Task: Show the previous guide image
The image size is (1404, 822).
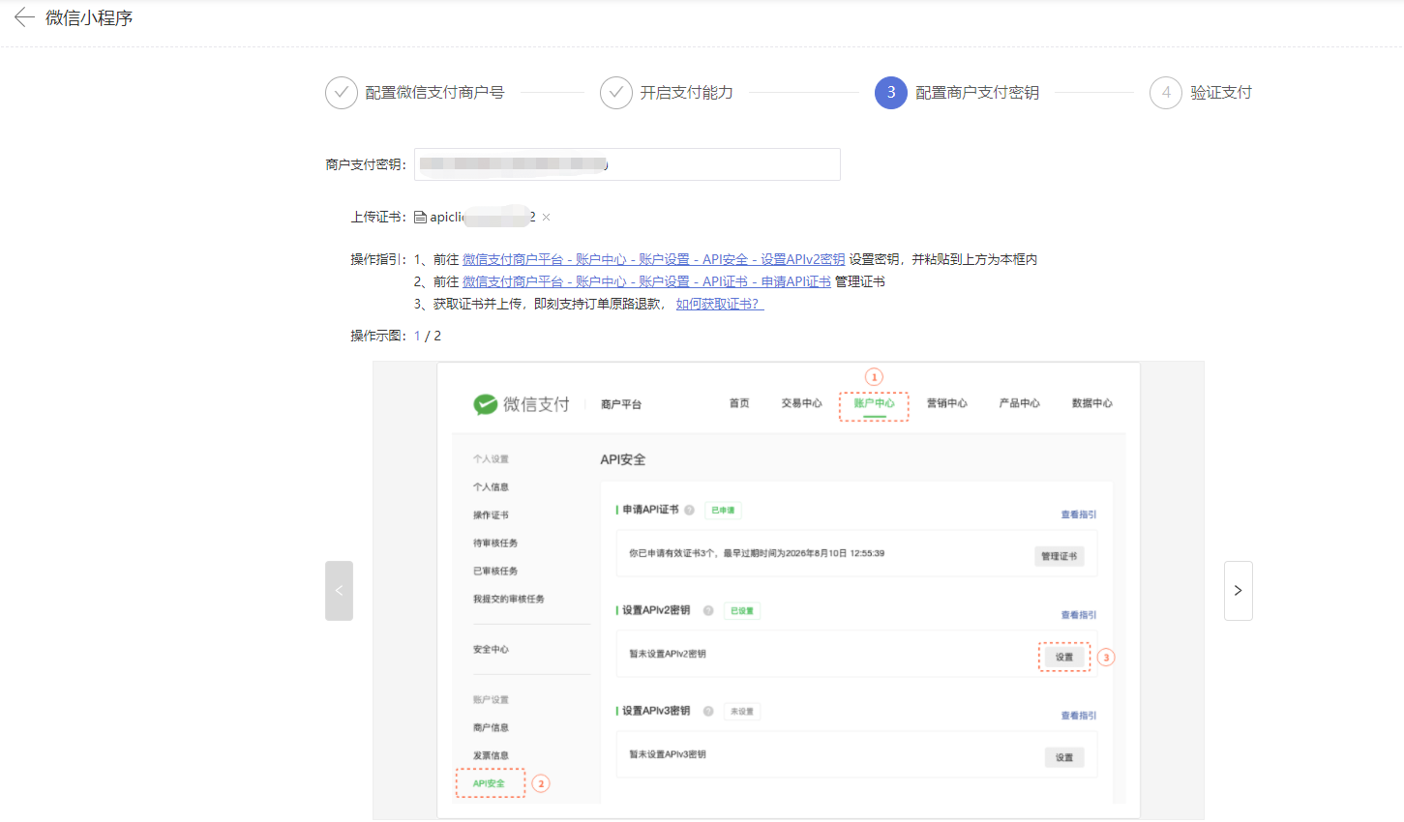Action: click(x=339, y=591)
